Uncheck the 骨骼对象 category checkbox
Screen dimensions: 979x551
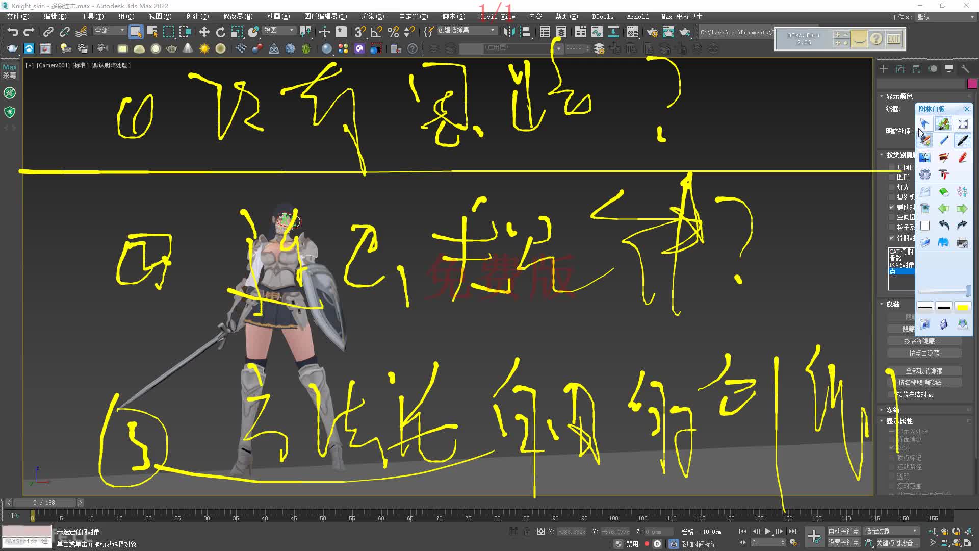(892, 238)
